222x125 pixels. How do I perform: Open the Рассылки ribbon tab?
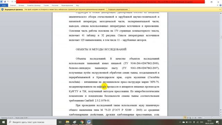[x=55, y=6]
